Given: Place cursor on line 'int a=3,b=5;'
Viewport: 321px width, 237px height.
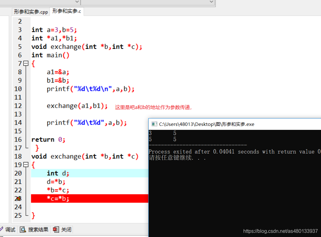Looking at the screenshot, I should (x=54, y=30).
